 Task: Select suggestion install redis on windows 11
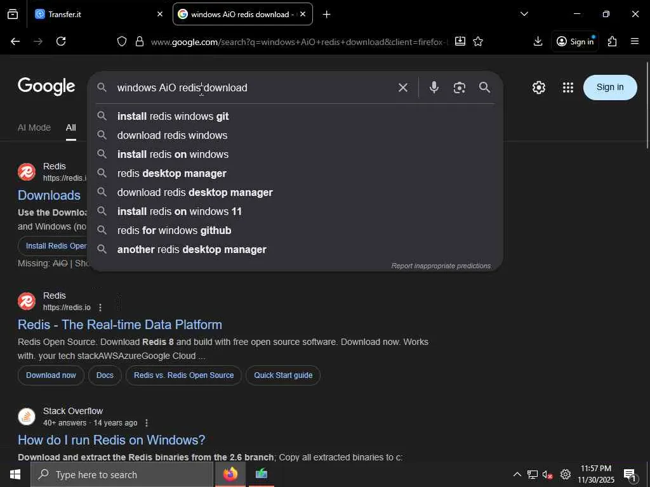click(x=295, y=212)
